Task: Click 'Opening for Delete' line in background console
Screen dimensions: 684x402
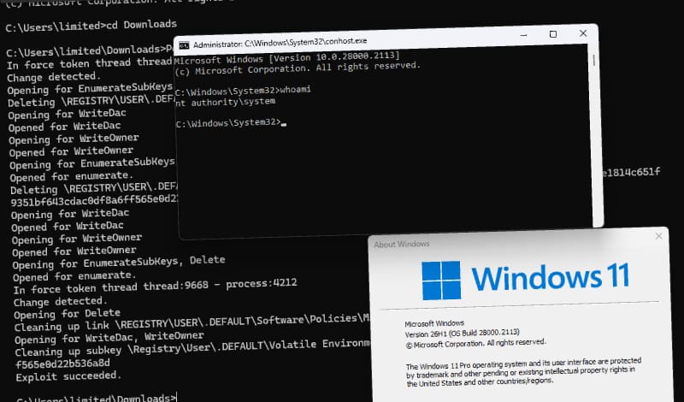Action: 67,314
